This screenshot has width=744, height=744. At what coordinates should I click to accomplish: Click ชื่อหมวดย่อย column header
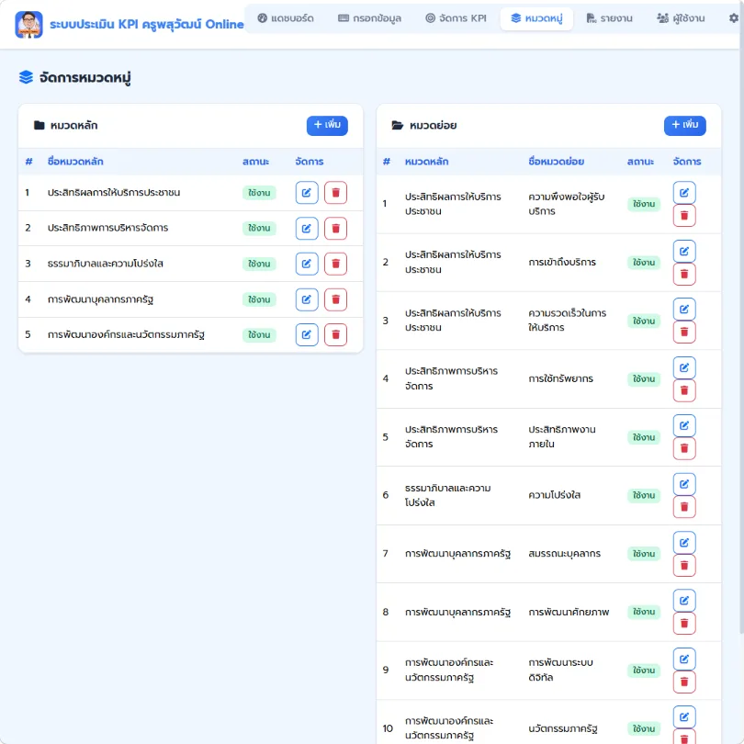tap(556, 162)
